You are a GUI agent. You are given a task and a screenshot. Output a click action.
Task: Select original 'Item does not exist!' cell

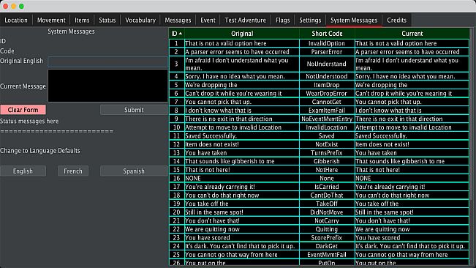tap(242, 144)
